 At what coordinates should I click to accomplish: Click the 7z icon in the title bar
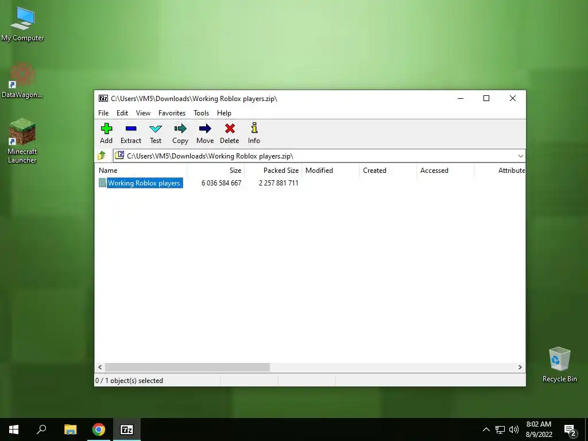(103, 99)
